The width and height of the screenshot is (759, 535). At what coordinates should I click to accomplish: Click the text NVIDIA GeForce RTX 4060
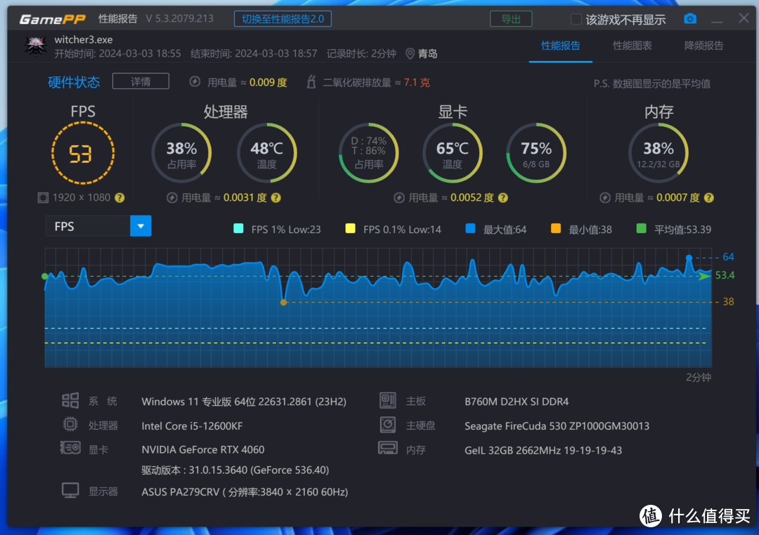pyautogui.click(x=203, y=449)
